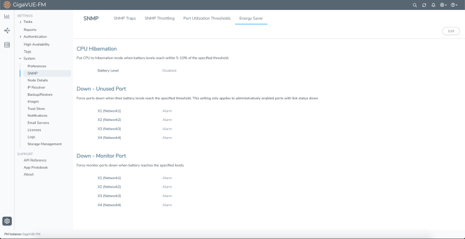Open Tags in the settings menu
Screen dimensions: 465x239
pyautogui.click(x=27, y=51)
